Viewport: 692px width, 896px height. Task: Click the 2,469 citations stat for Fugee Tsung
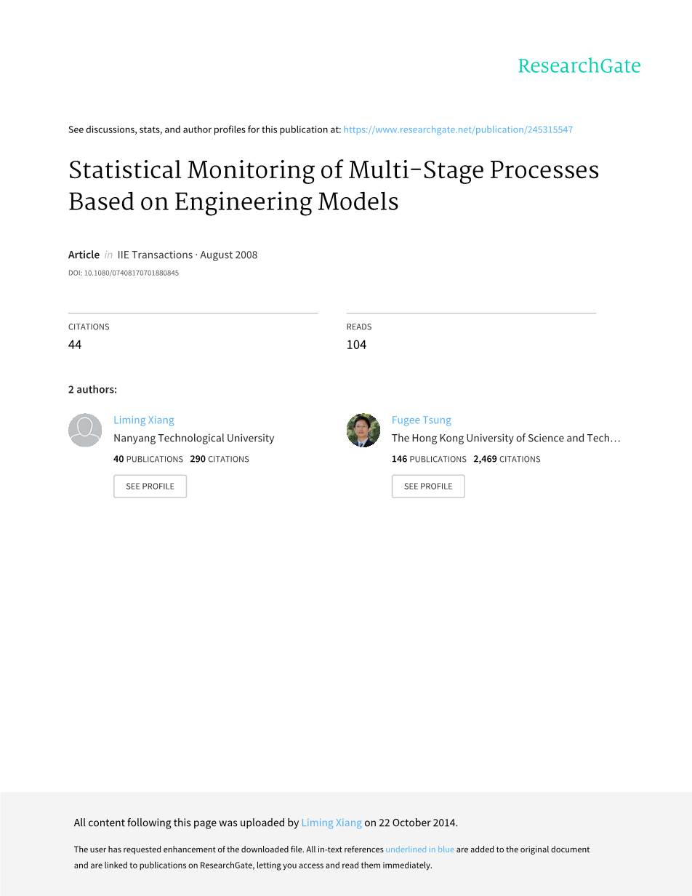pos(507,459)
